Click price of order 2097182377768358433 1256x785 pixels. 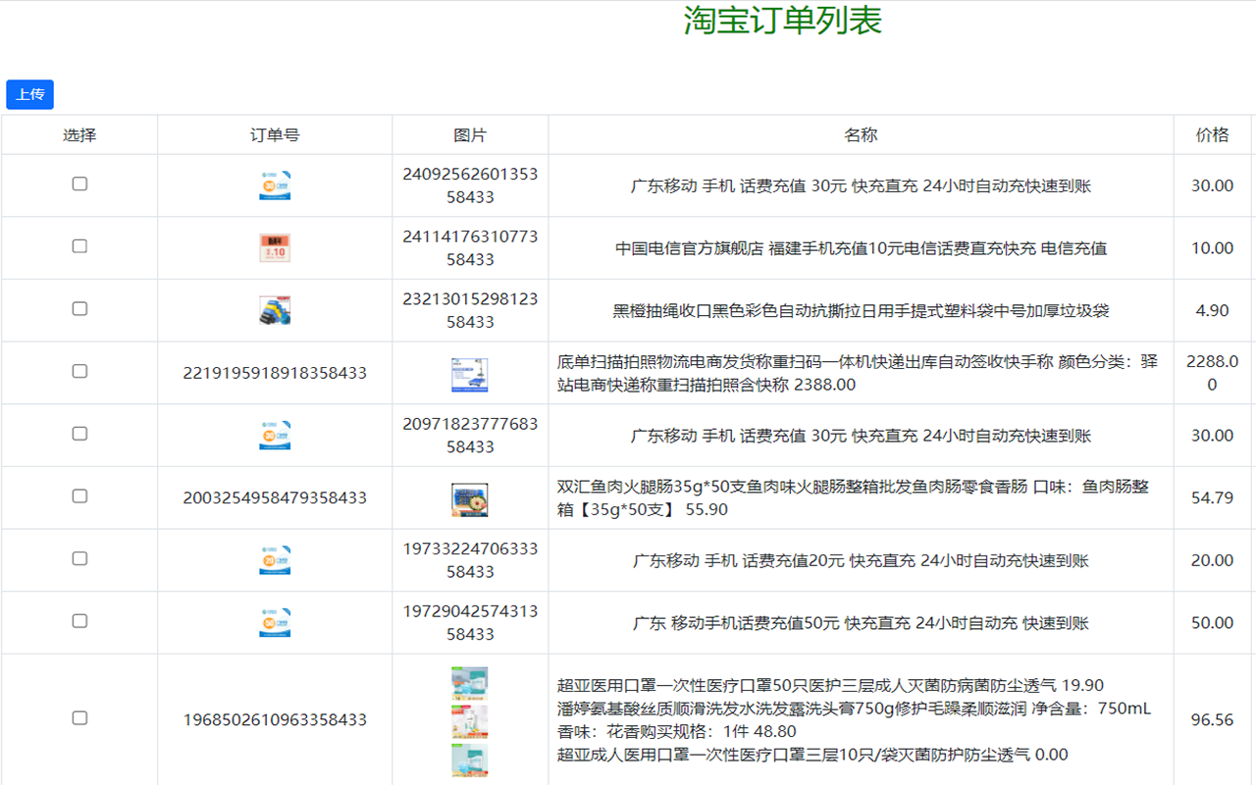point(1212,436)
